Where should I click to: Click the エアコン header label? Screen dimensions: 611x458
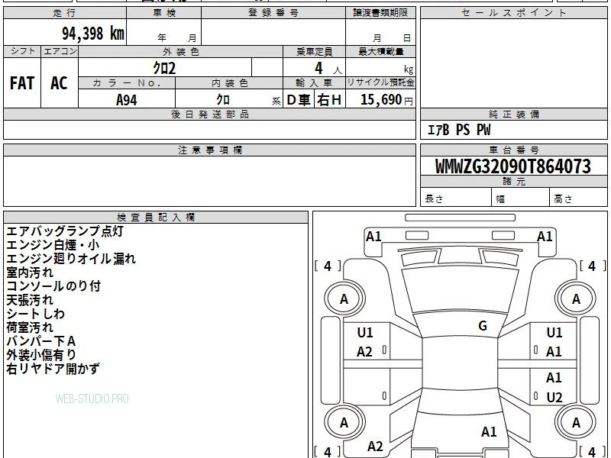[60, 51]
